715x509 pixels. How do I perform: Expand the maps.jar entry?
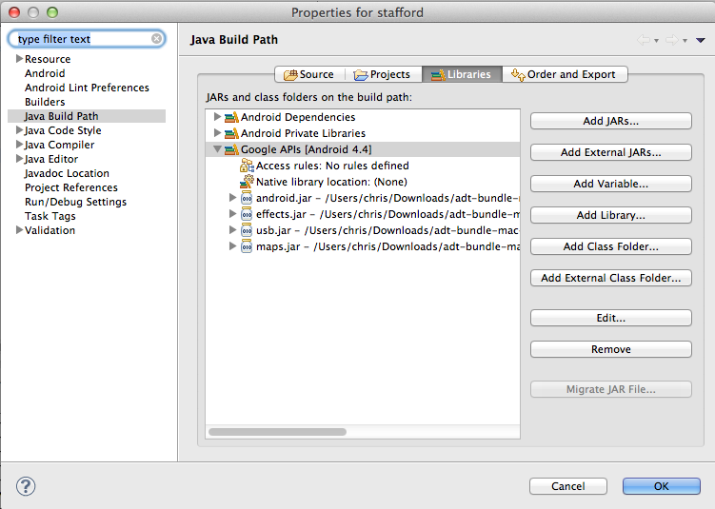pos(232,246)
